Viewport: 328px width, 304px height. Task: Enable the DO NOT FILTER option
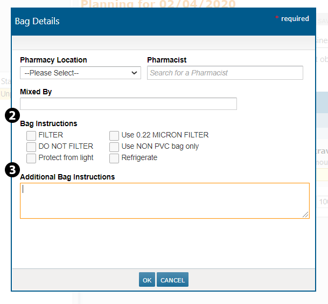31,147
